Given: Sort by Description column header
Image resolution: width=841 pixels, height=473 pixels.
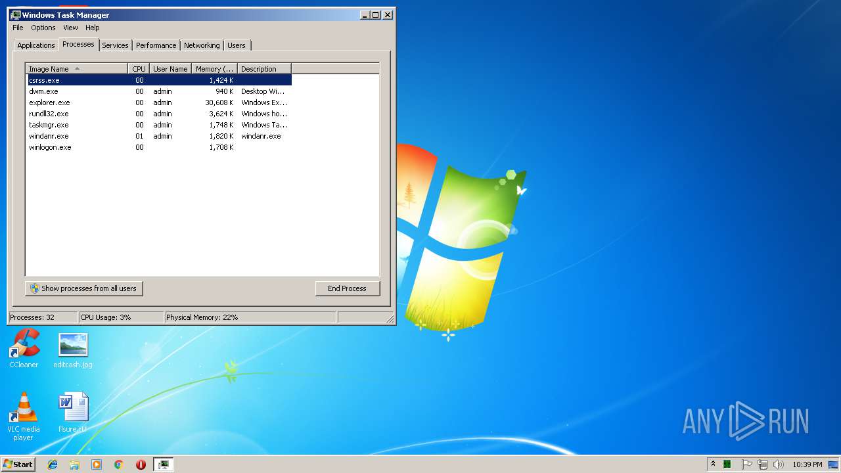Looking at the screenshot, I should tap(264, 68).
